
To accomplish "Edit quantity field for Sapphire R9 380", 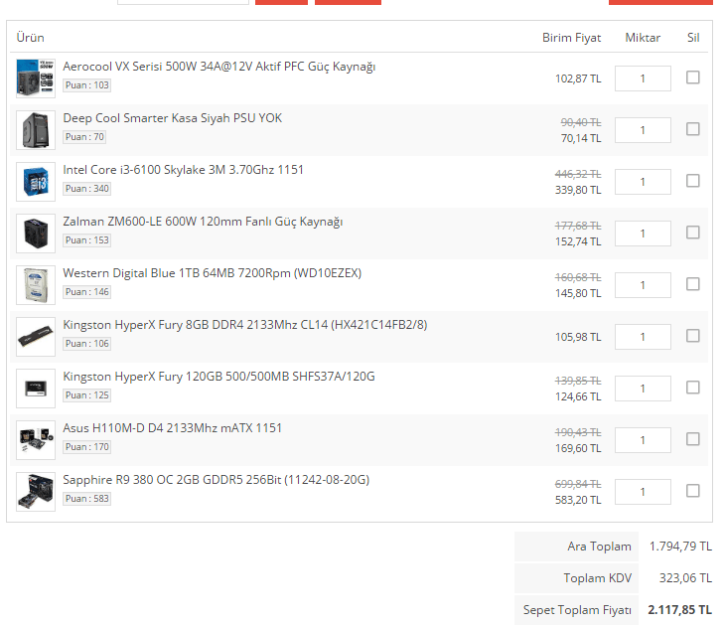I will click(643, 492).
